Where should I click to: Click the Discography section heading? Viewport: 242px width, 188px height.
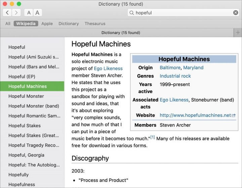90,158
